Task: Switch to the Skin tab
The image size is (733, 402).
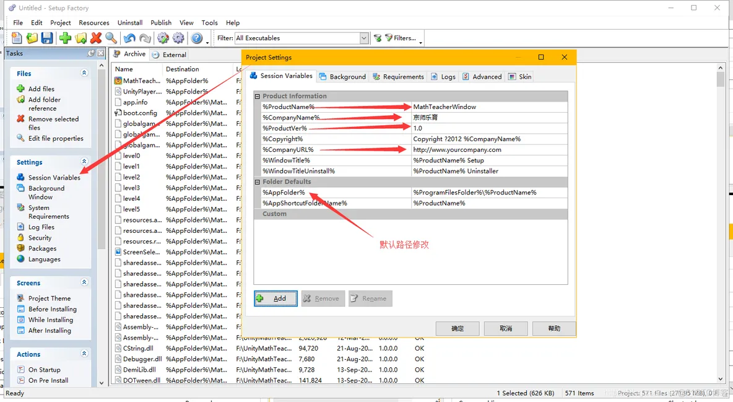Action: point(520,76)
